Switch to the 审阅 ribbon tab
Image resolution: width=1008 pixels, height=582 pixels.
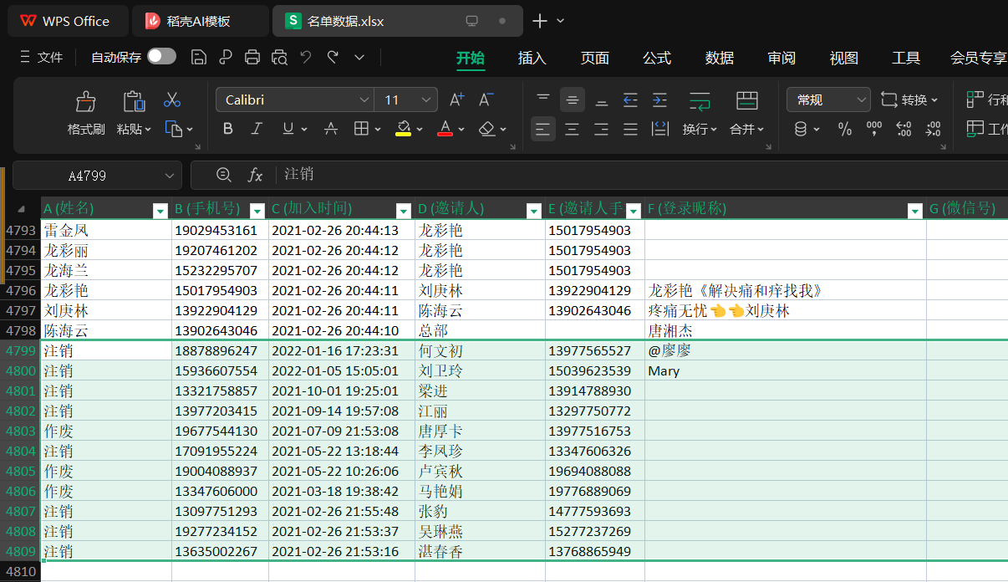(x=781, y=58)
